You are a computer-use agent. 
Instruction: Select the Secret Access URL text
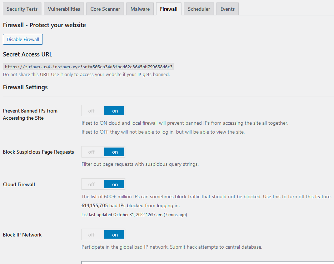[x=89, y=67]
